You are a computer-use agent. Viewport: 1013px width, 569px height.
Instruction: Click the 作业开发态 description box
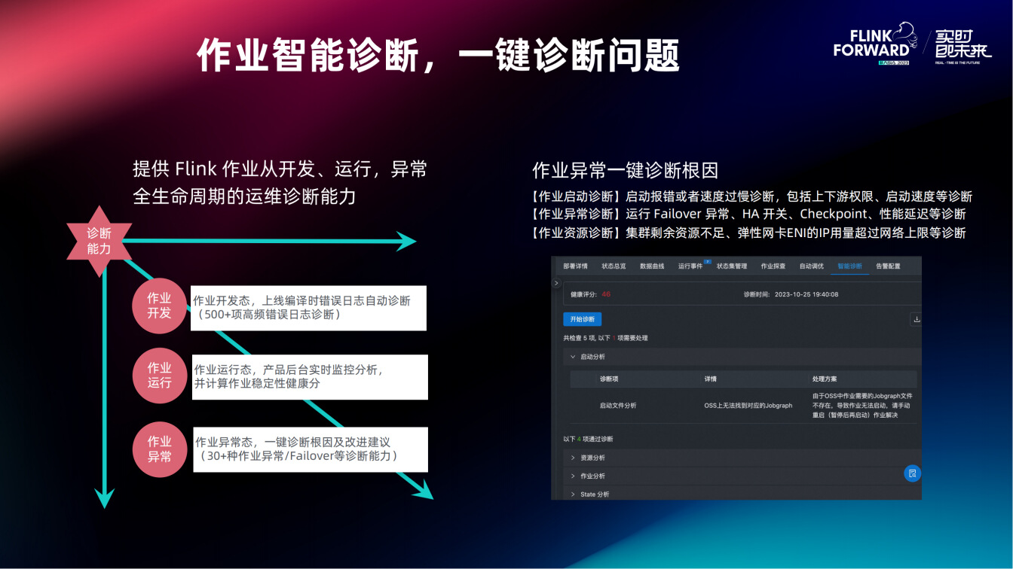308,308
